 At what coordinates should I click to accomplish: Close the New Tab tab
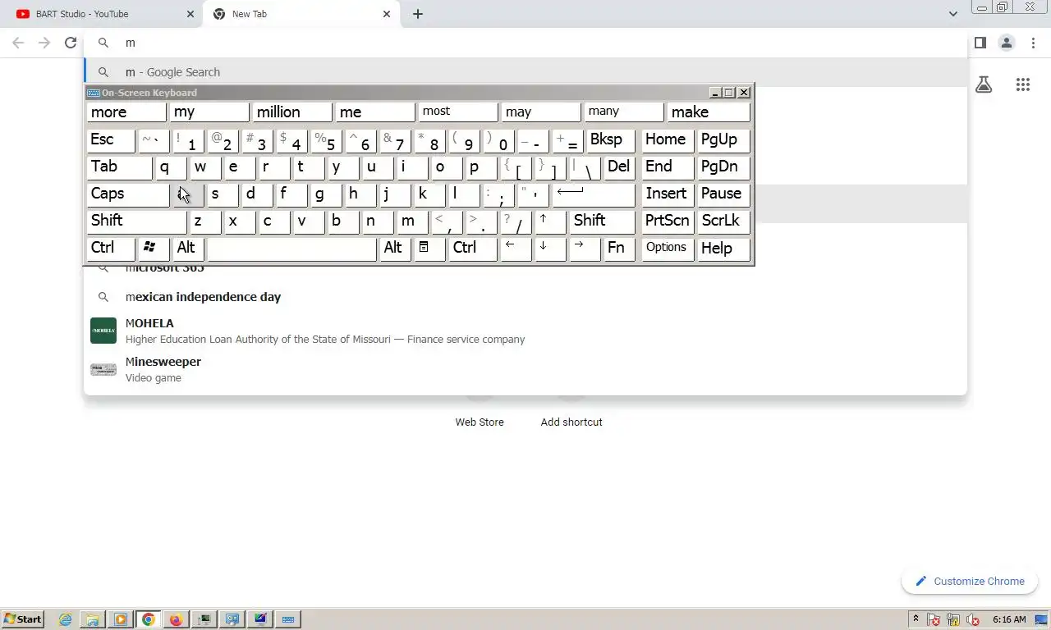pyautogui.click(x=387, y=14)
